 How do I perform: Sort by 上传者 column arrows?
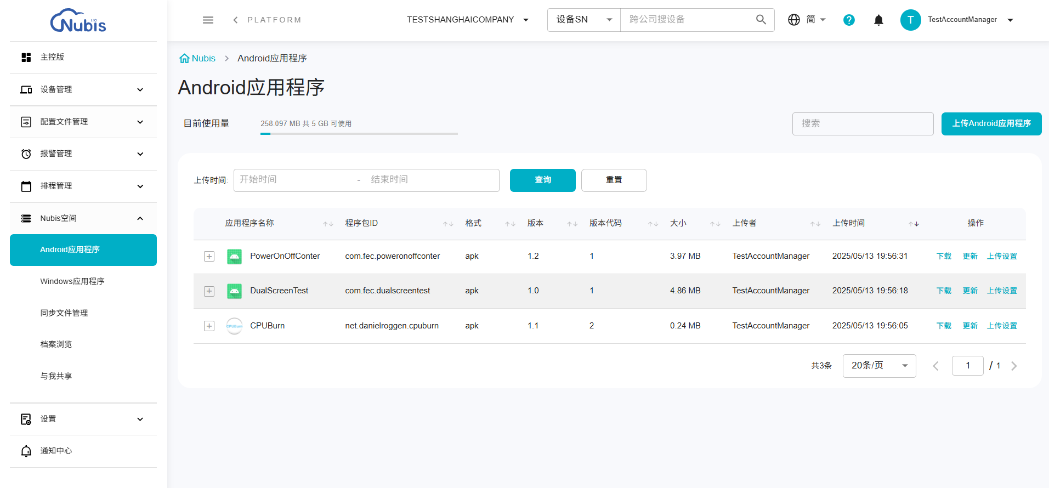tap(815, 224)
